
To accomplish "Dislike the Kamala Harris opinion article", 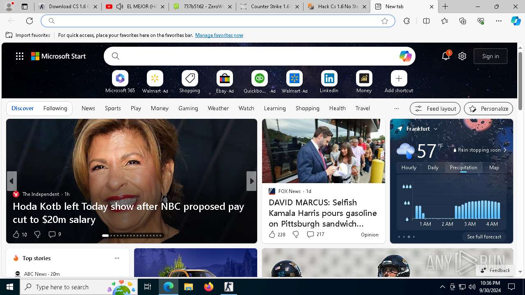I will (x=296, y=234).
